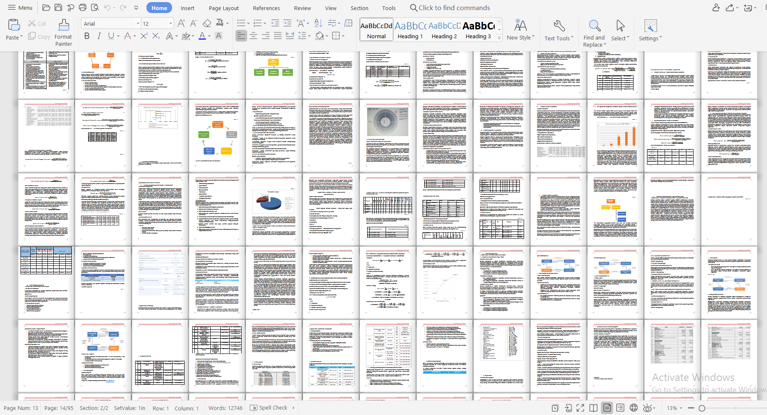Viewport: 767px width, 415px height.
Task: Click the Increase Font Size icon
Action: [x=181, y=23]
